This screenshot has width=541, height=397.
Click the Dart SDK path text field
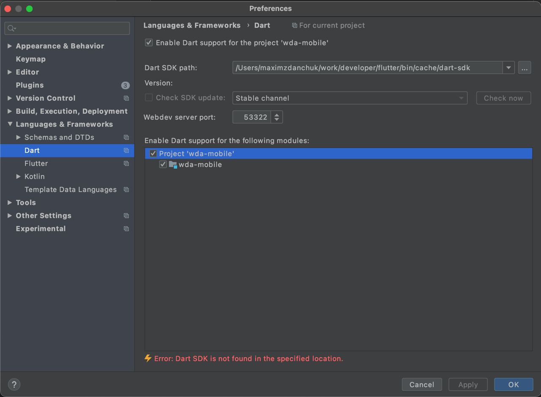click(368, 68)
